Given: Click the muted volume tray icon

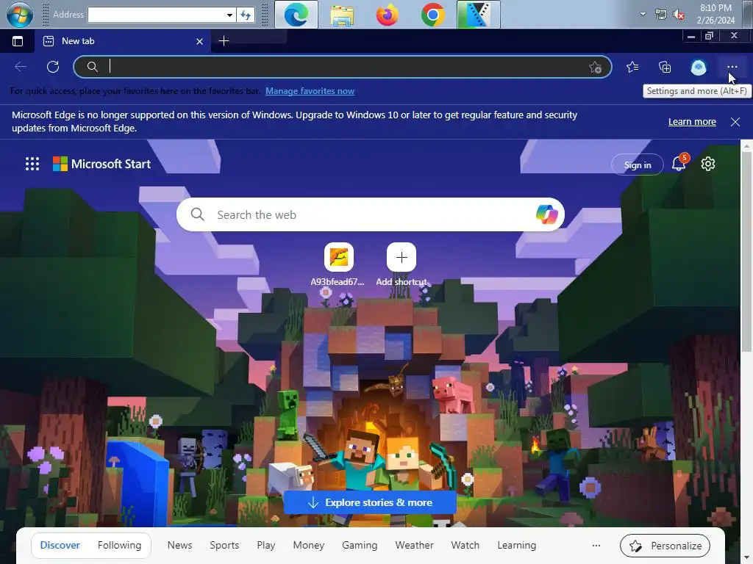Looking at the screenshot, I should 679,15.
